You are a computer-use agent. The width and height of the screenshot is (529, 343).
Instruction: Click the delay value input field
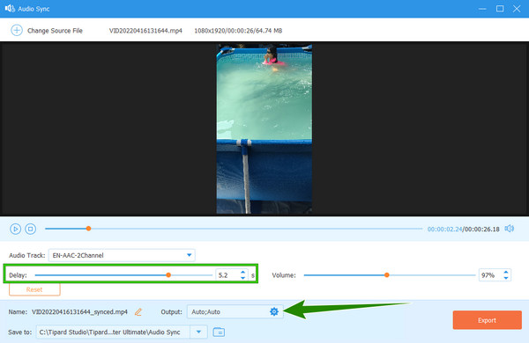point(228,275)
